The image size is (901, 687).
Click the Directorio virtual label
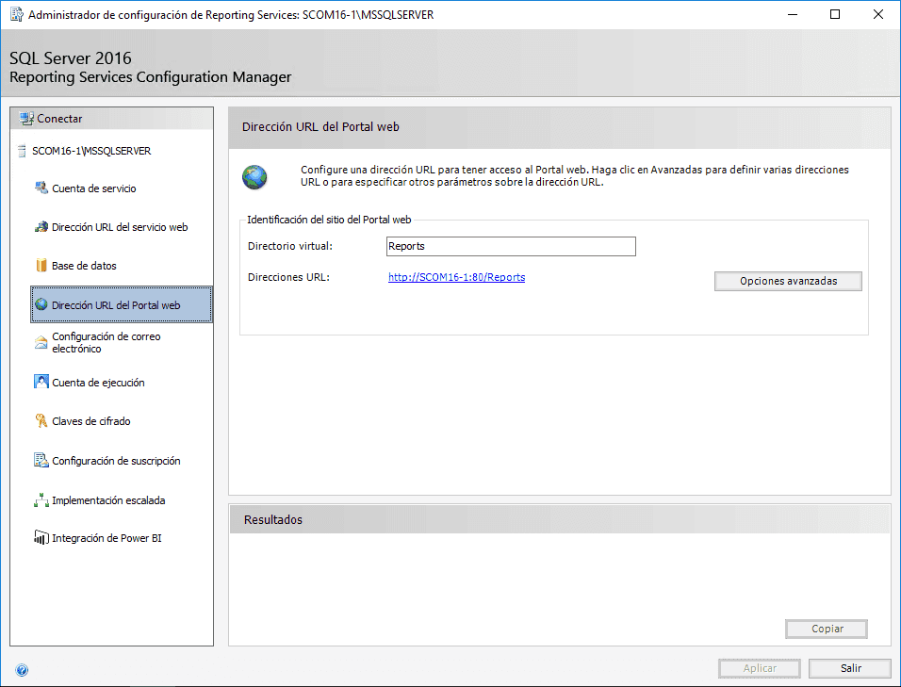point(290,246)
